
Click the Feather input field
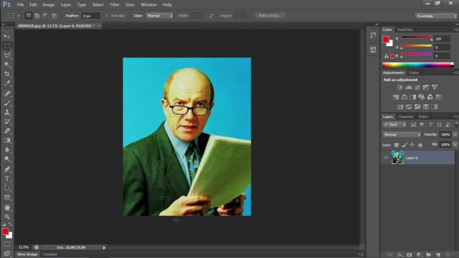coord(91,16)
